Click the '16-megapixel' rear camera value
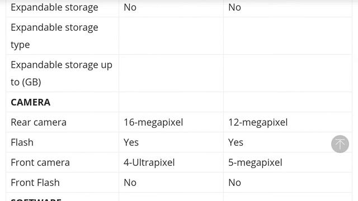 (153, 122)
